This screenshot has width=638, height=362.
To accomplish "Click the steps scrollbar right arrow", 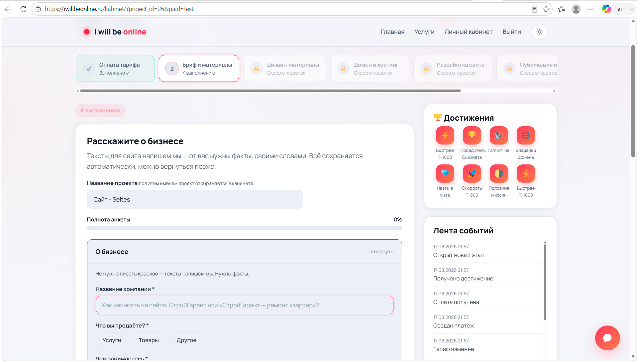I will coord(554,90).
